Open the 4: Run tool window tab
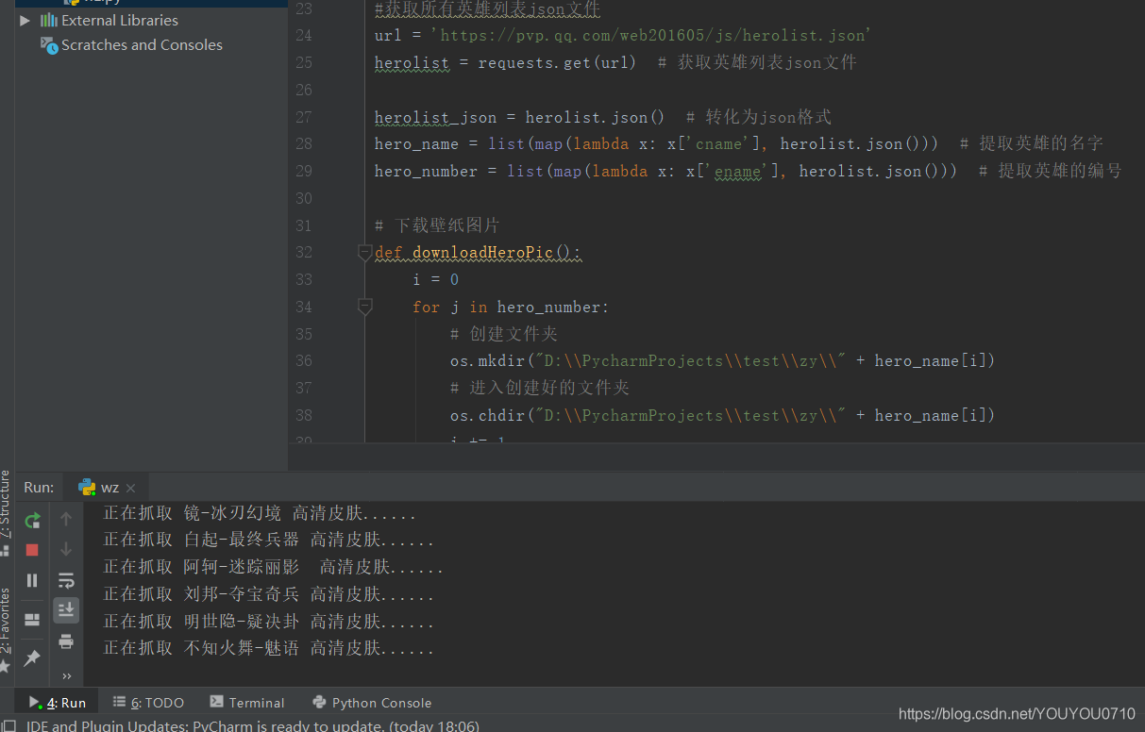This screenshot has height=732, width=1145. [58, 703]
